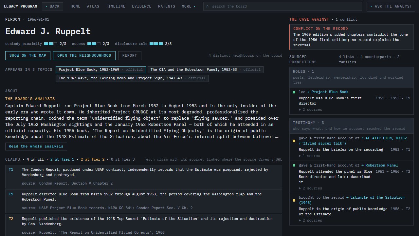Open the '1947 wave, the Twining memo' topic chip
419x236 pixels.
[132, 78]
